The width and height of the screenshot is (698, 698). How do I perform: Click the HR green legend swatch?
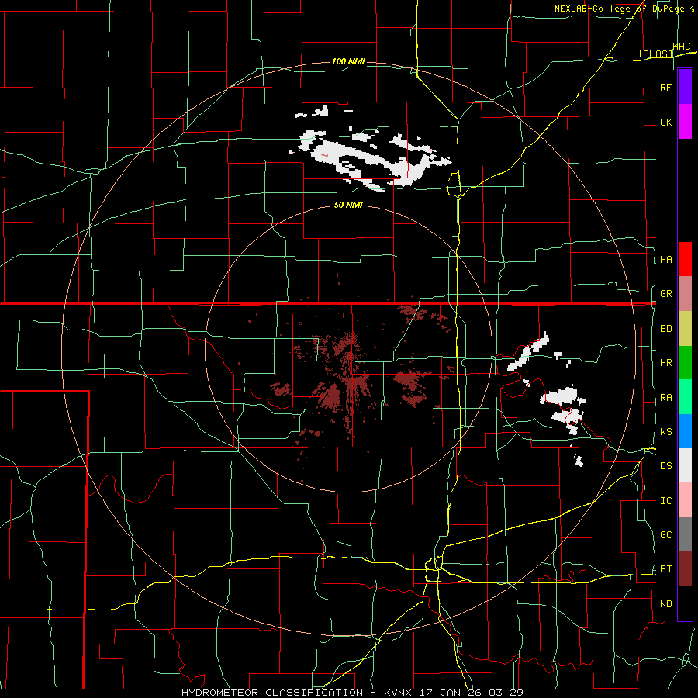click(x=685, y=363)
